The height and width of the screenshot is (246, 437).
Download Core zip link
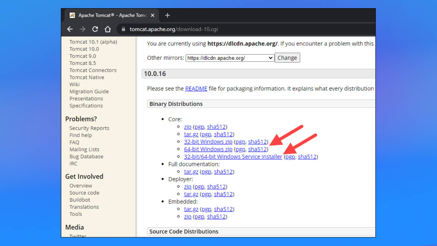coord(188,127)
